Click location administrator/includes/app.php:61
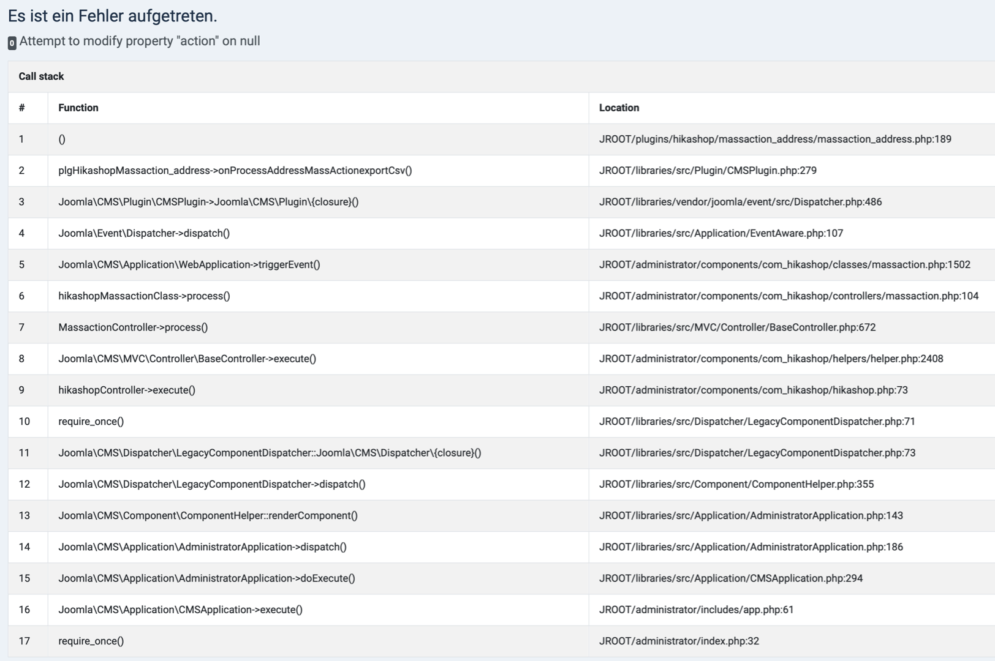 click(696, 610)
